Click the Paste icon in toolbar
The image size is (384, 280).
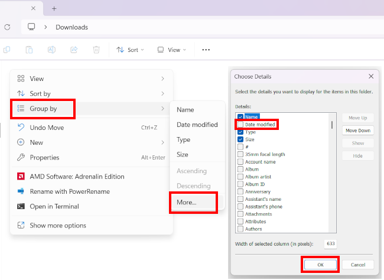29,50
